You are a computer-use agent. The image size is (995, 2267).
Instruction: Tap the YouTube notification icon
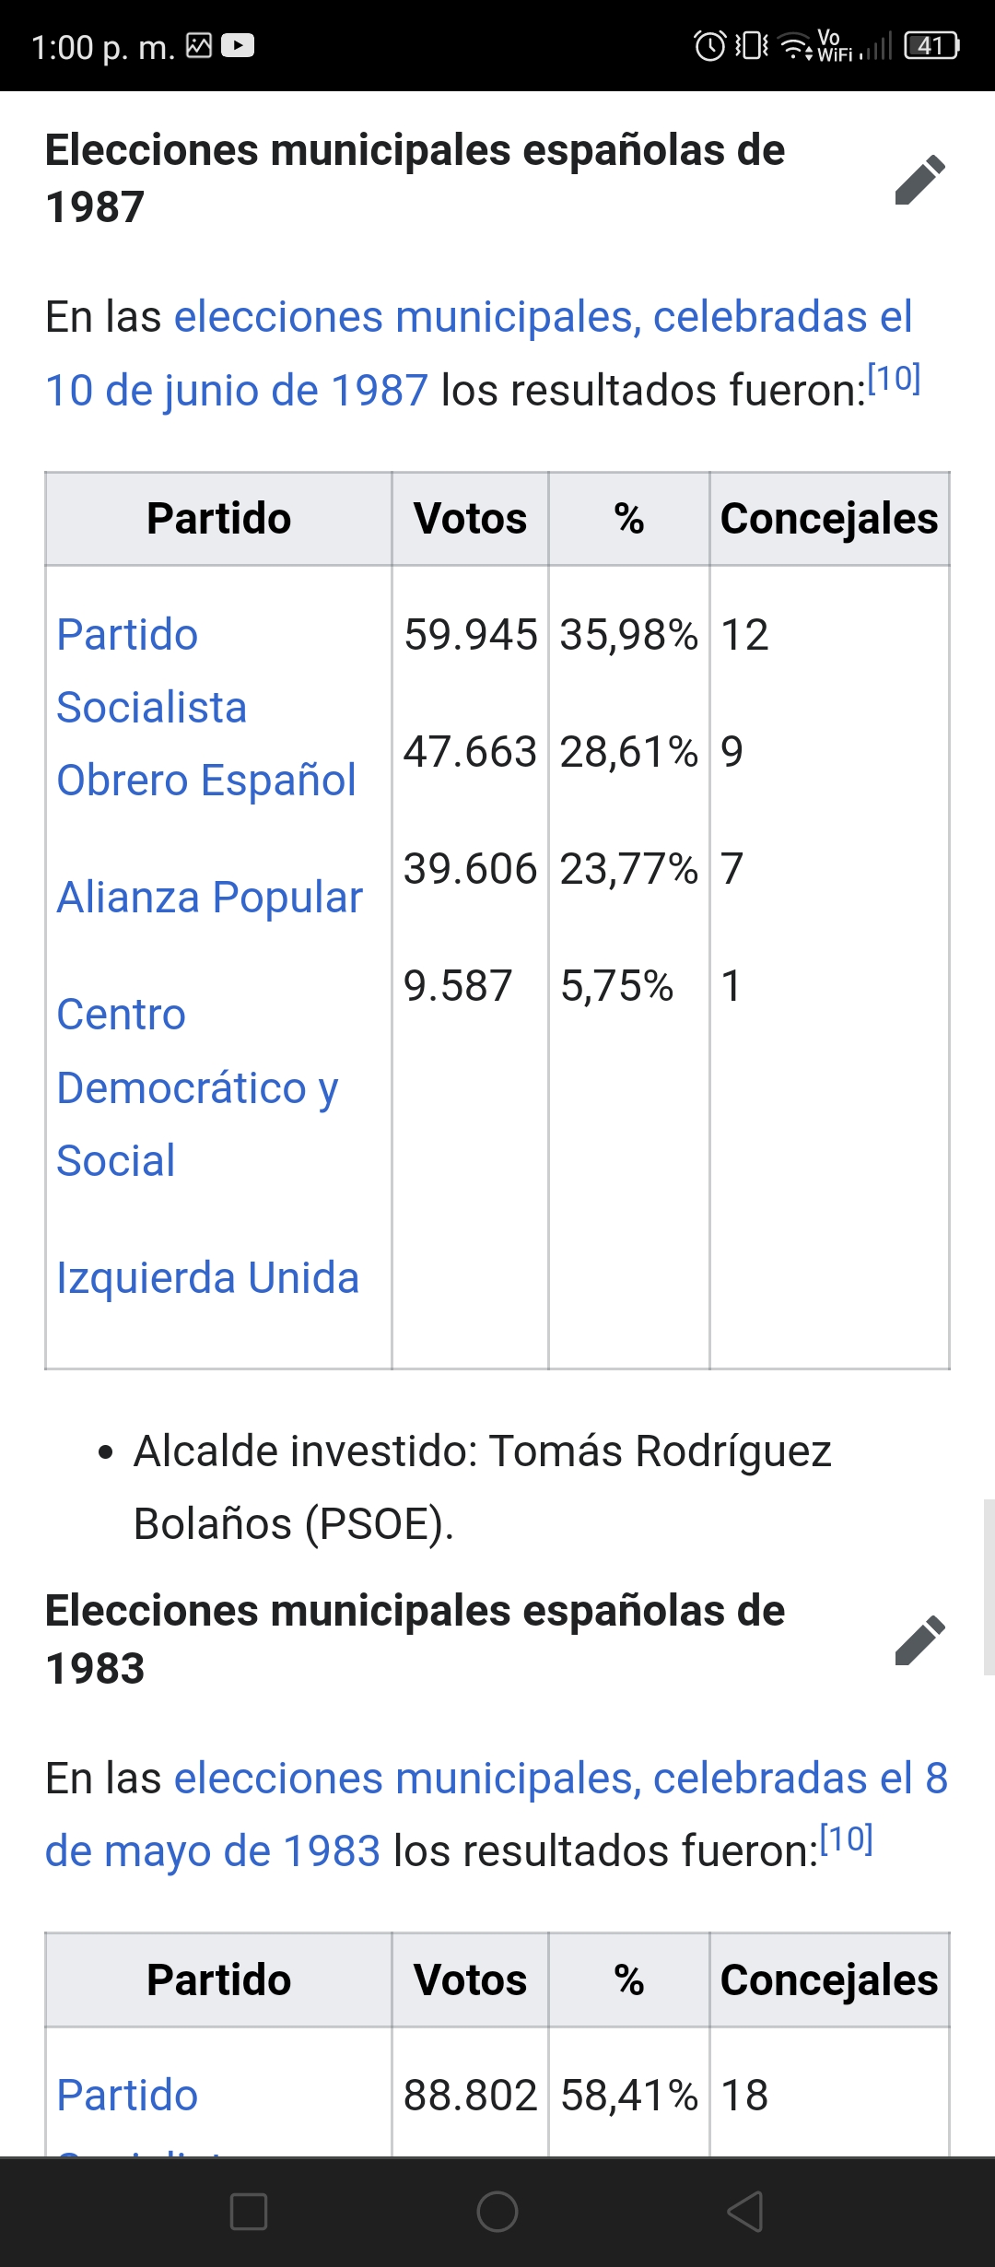tap(238, 45)
